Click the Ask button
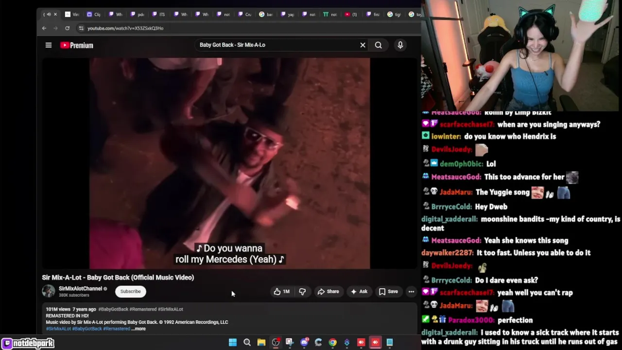622x350 pixels. pyautogui.click(x=359, y=292)
